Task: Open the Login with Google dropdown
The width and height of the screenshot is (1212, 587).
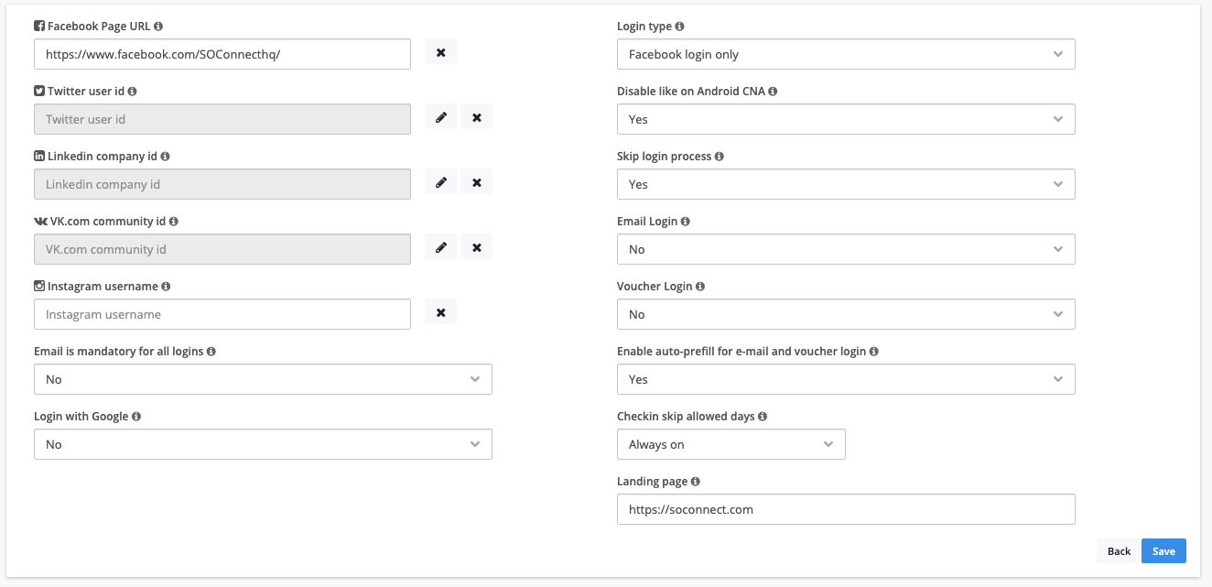Action: [263, 444]
